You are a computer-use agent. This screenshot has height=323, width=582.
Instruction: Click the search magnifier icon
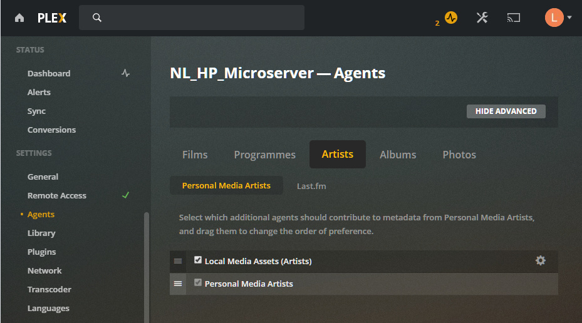click(97, 18)
